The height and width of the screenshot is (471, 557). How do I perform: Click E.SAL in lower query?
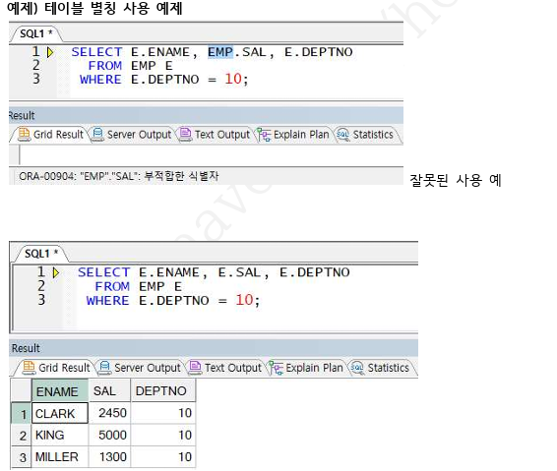tap(239, 272)
